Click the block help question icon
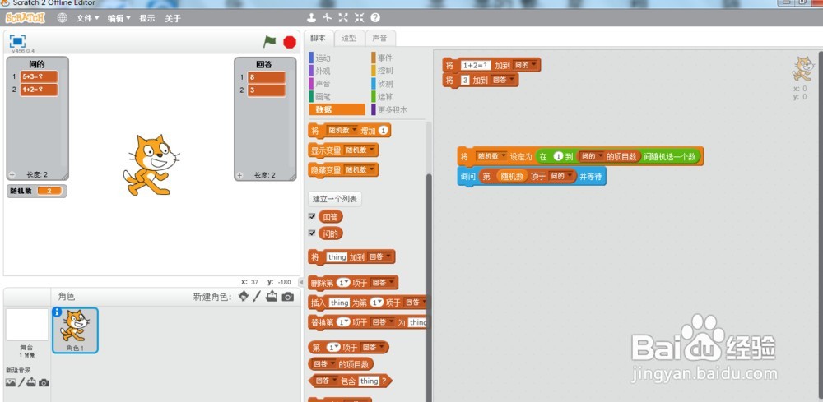Viewport: 823px width, 402px height. click(x=375, y=18)
